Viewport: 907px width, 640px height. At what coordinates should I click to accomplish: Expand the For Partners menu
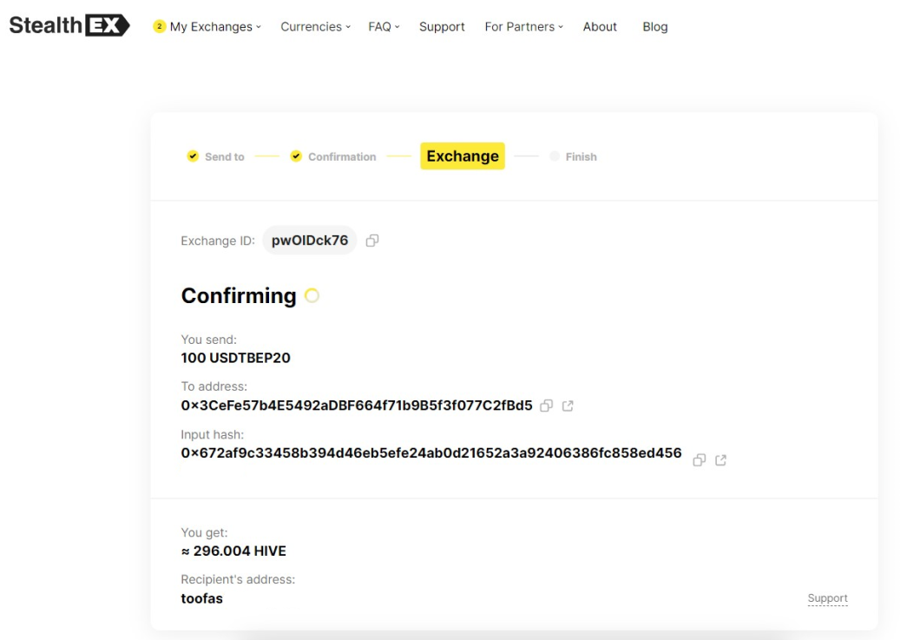click(x=523, y=27)
